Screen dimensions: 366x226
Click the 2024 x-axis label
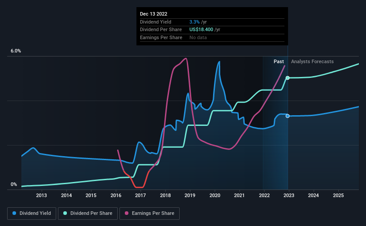click(313, 195)
